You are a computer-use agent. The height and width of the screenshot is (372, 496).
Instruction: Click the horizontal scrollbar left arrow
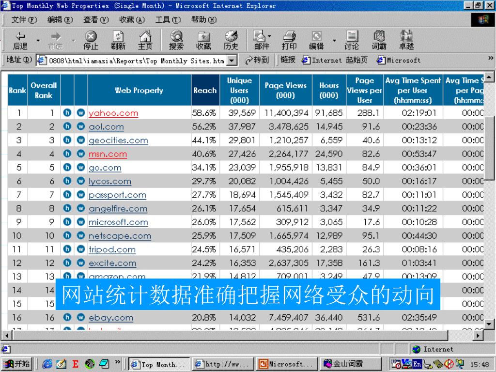point(7,335)
